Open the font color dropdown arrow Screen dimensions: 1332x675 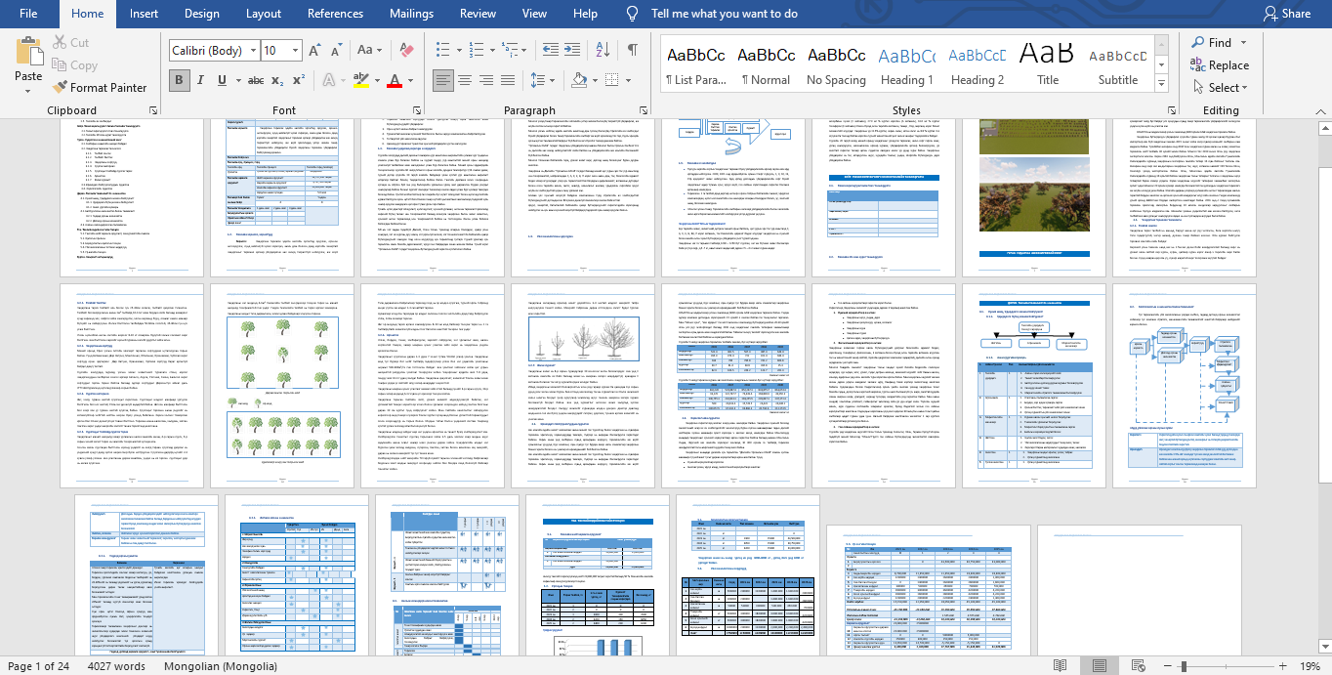coord(411,80)
